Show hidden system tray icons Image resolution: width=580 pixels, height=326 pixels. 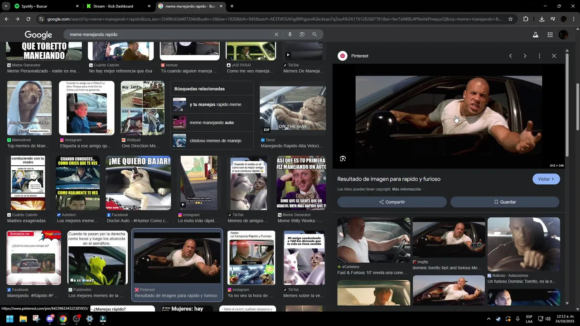tap(488, 319)
